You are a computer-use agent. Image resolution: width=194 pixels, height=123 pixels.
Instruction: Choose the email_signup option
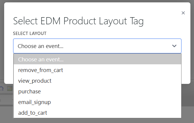[x=34, y=102]
